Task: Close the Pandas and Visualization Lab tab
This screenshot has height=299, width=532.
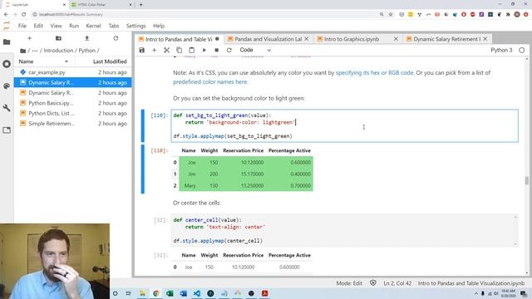Action: (307, 39)
